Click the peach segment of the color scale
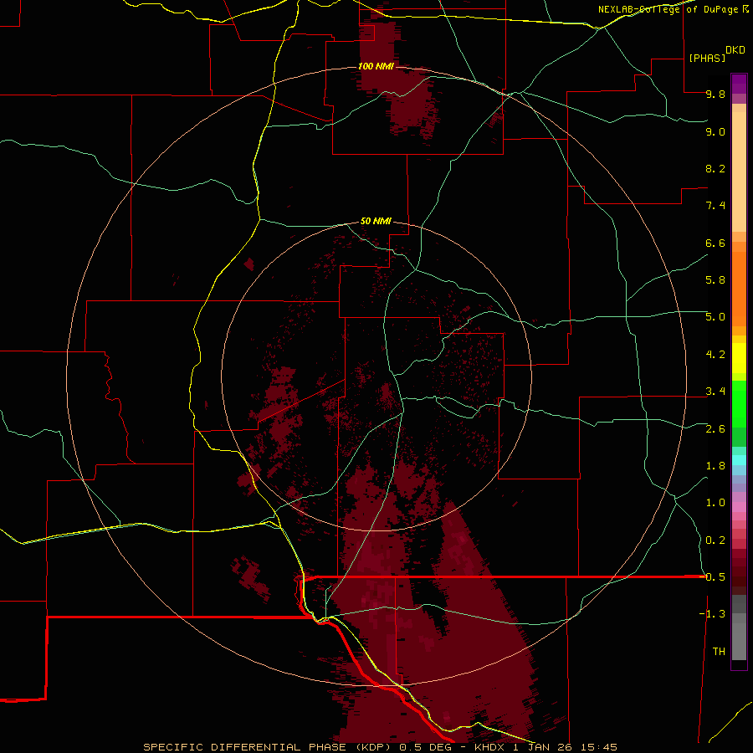 tap(739, 172)
